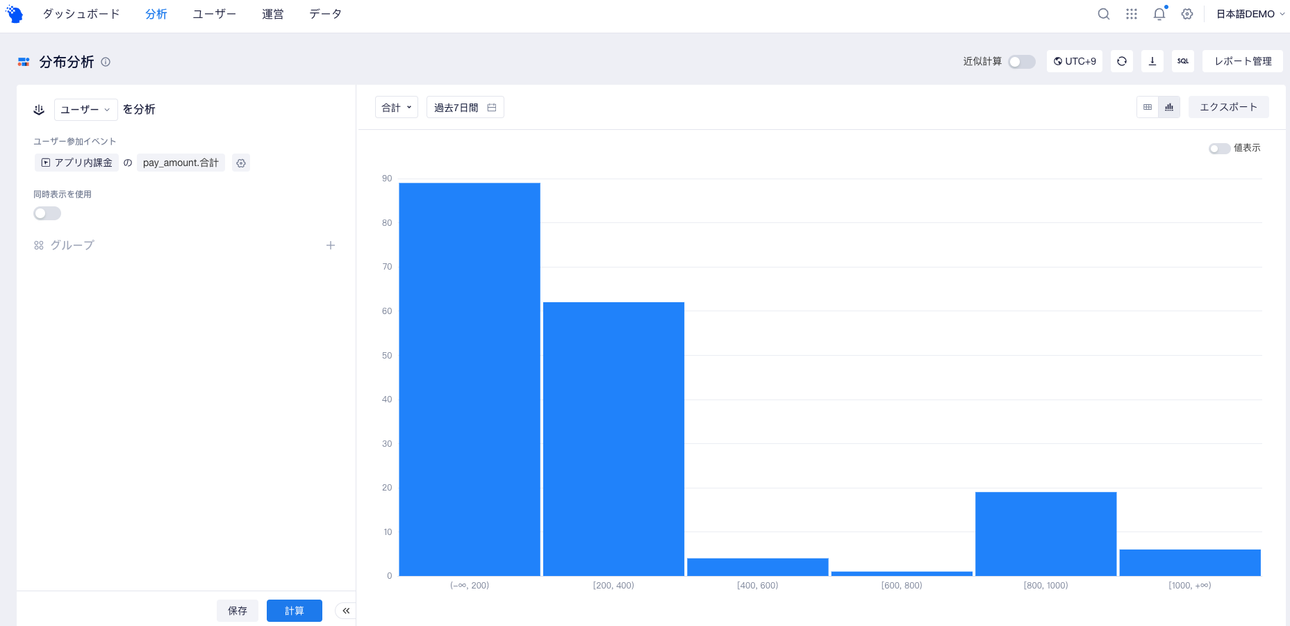Open the apps grid icon
Screen dimensions: 1290x626
coord(1131,14)
